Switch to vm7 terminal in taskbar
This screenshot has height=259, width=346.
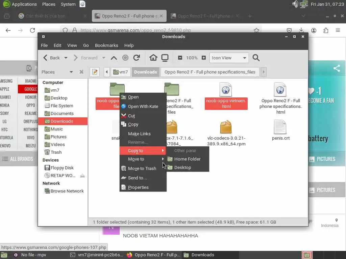(97, 255)
